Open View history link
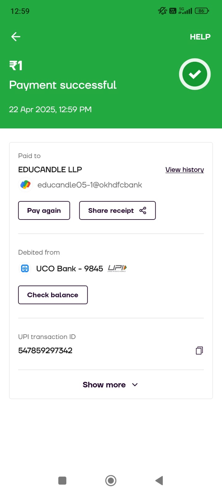This screenshot has height=494, width=222. (x=184, y=170)
